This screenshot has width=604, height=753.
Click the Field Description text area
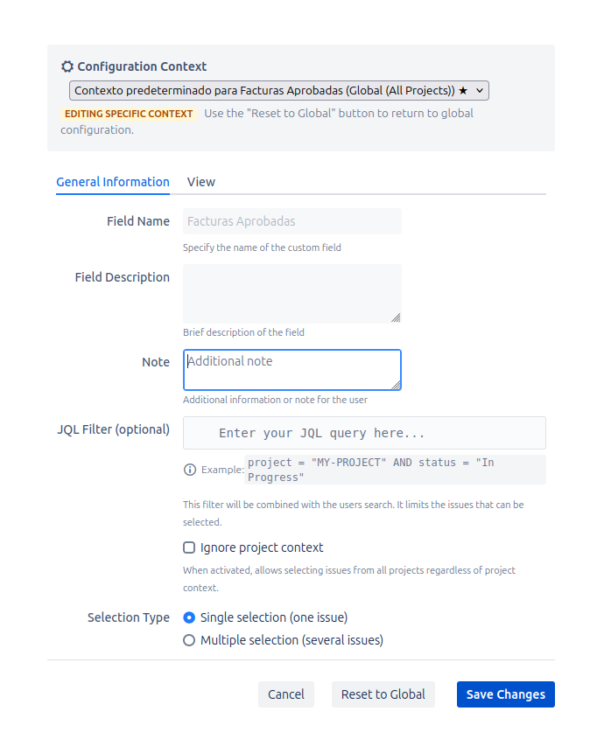click(x=291, y=293)
